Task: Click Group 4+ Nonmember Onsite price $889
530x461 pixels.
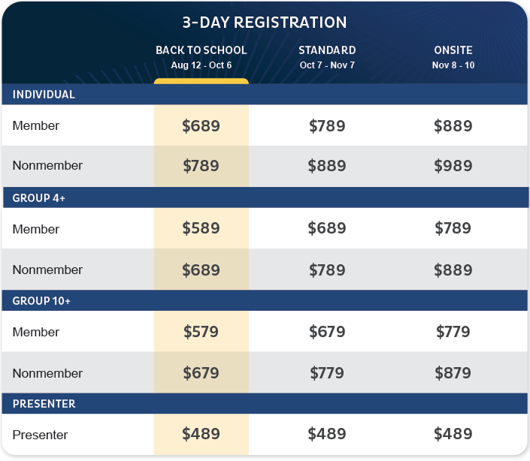Action: pyautogui.click(x=453, y=270)
